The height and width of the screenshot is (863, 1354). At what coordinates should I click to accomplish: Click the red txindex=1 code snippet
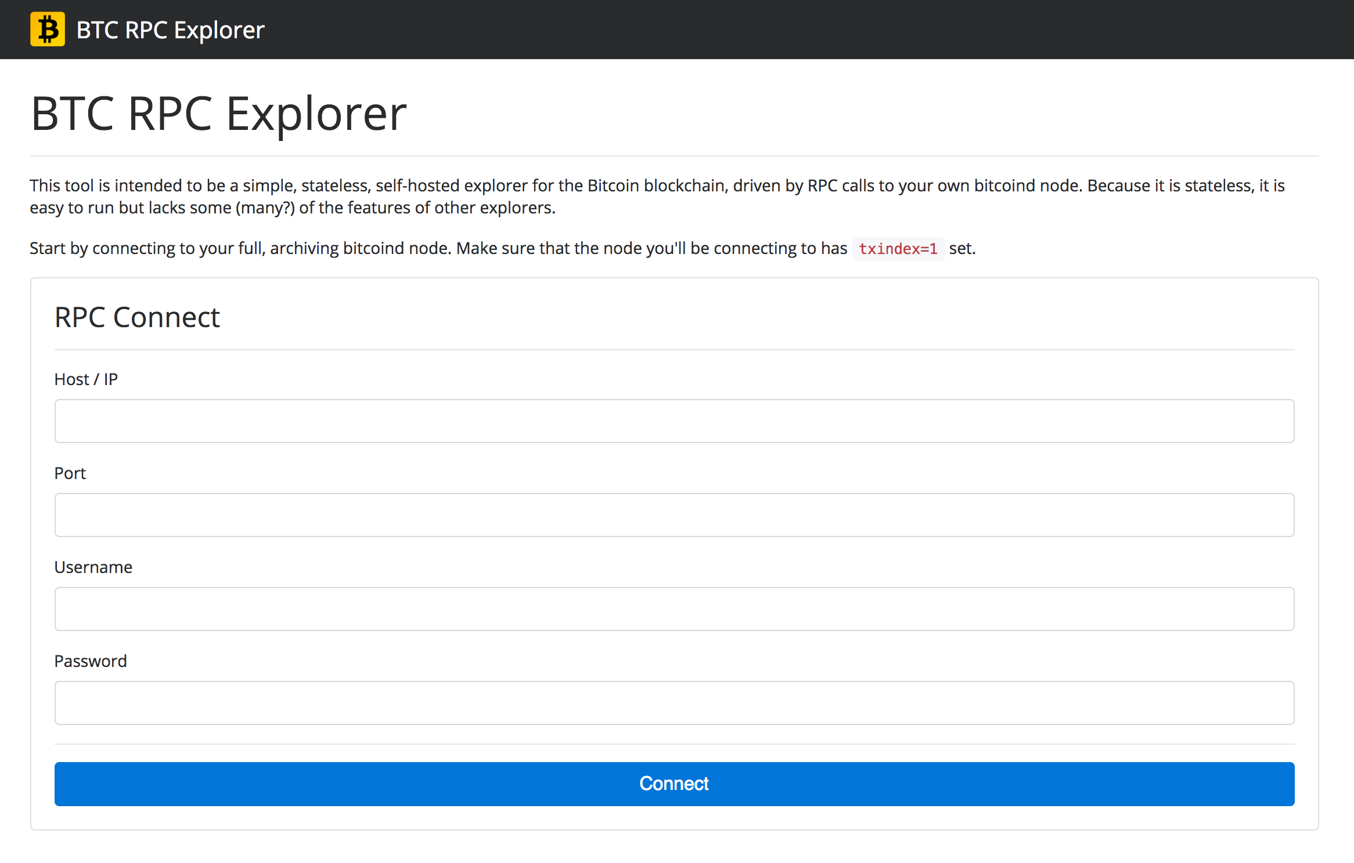[898, 249]
